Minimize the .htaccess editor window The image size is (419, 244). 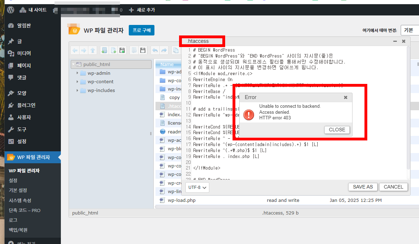click(x=395, y=41)
